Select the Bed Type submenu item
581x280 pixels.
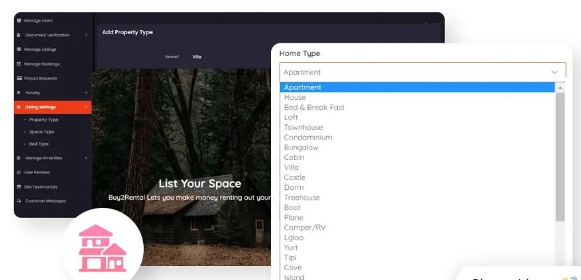coord(38,144)
